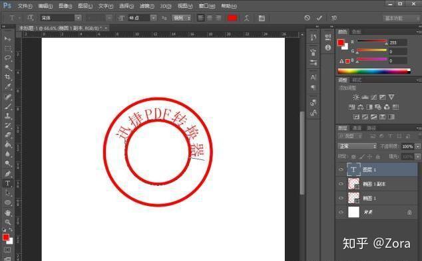The height and width of the screenshot is (261, 422).
Task: Hide the 椭圆 1 layer
Action: coord(341,198)
